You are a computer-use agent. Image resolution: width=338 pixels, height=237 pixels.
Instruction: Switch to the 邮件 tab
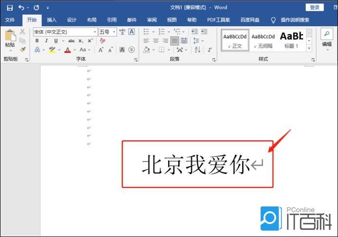(x=131, y=20)
